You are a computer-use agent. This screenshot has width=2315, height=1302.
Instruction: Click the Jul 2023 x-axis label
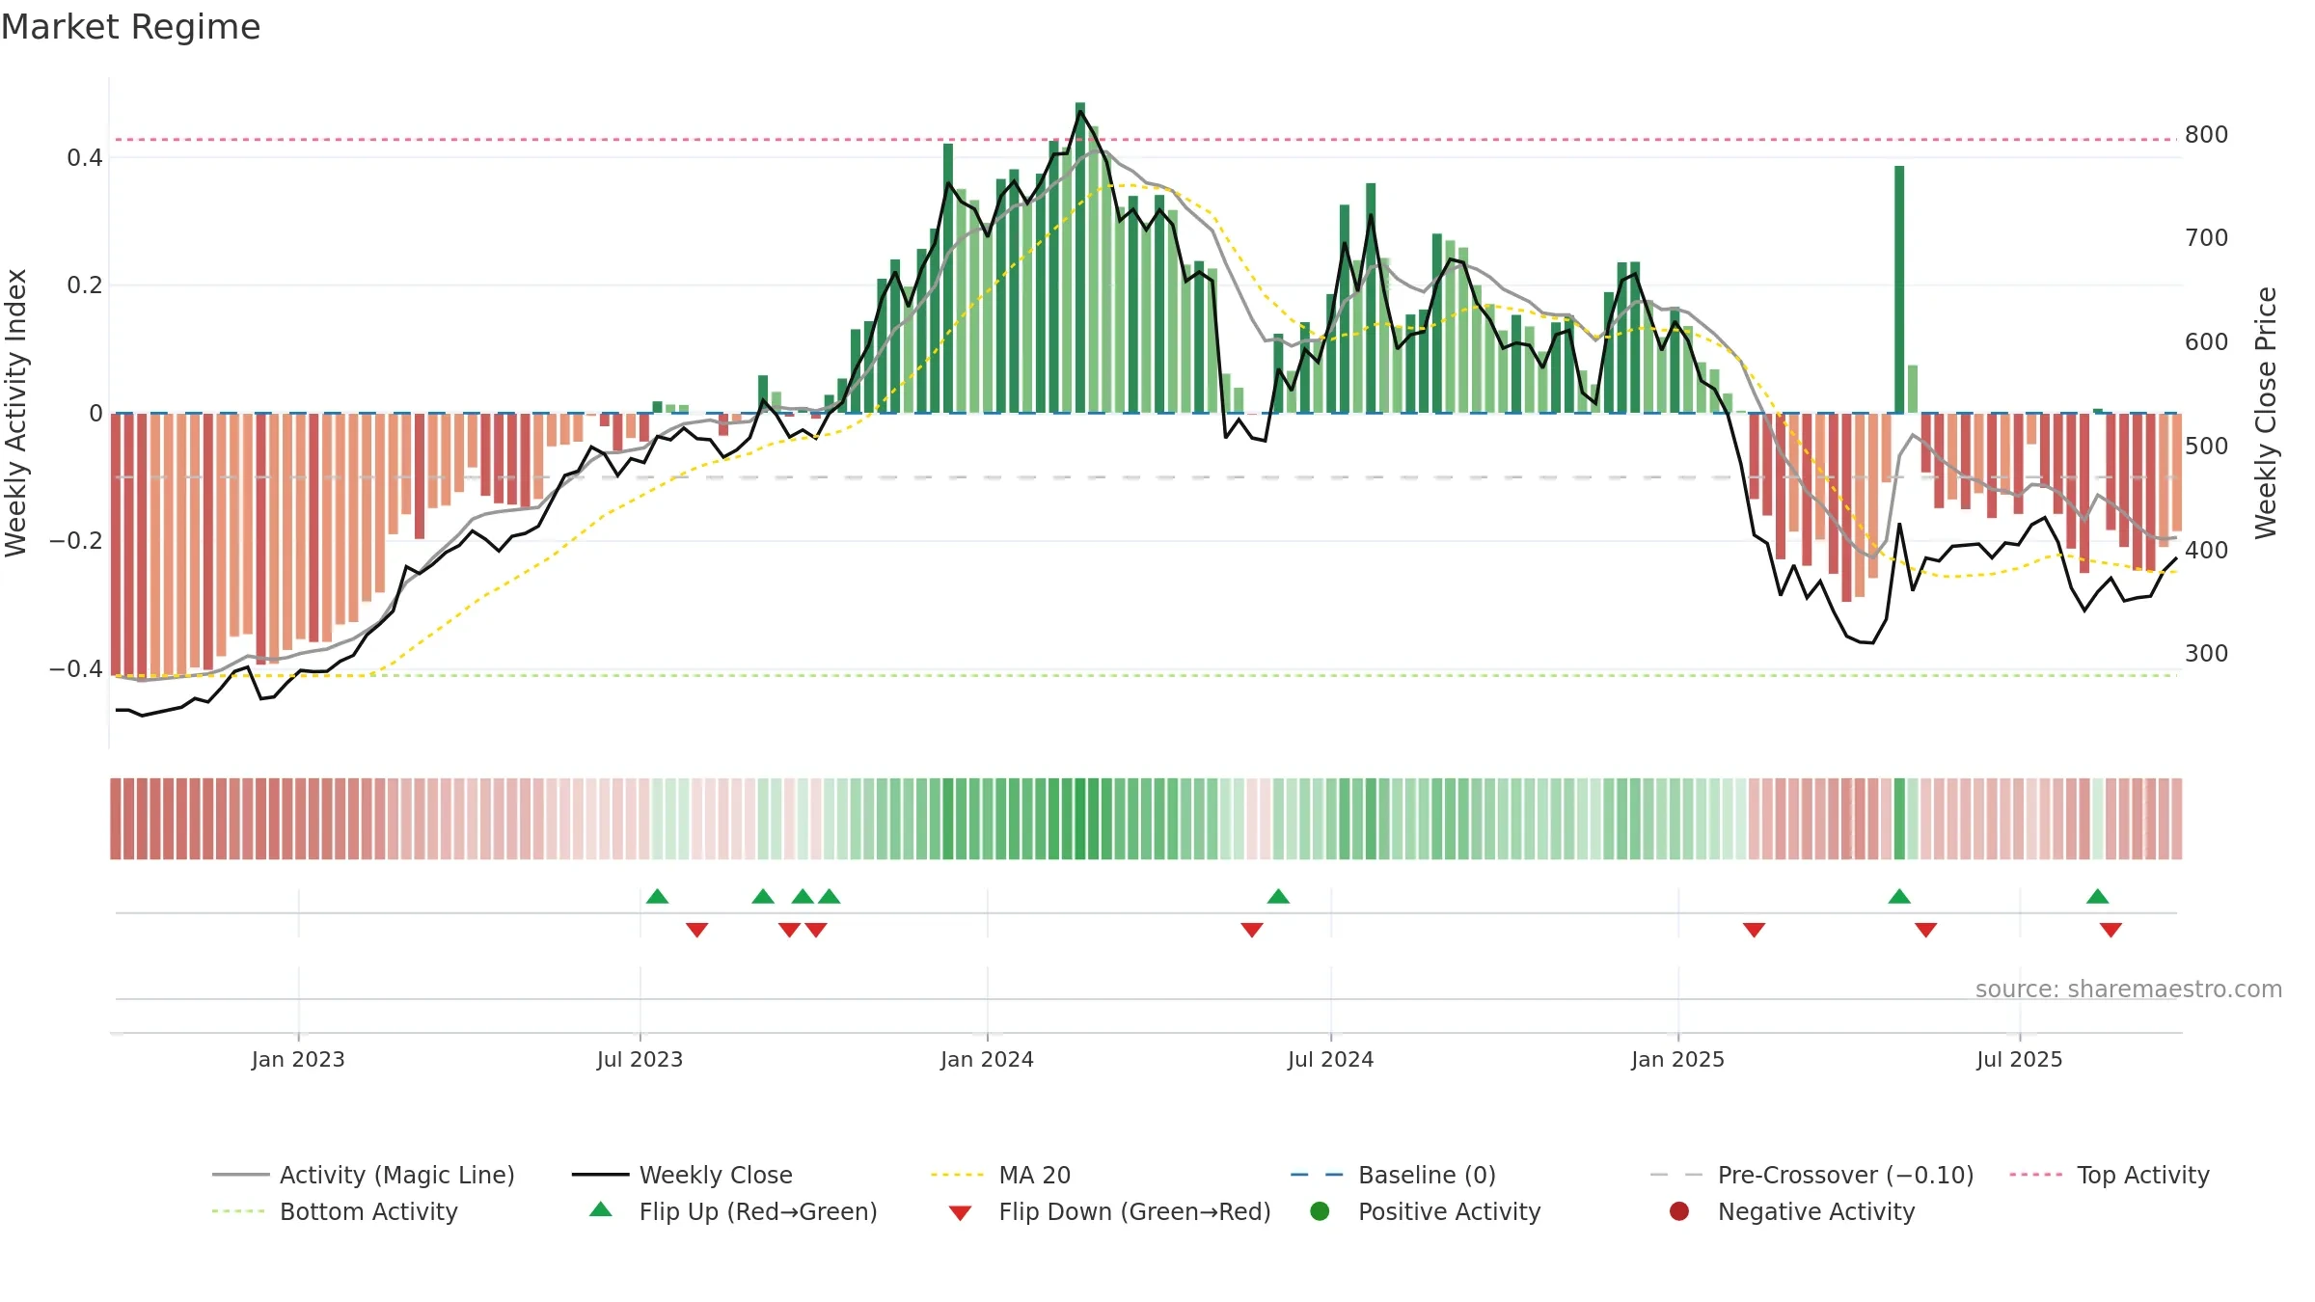click(640, 1059)
